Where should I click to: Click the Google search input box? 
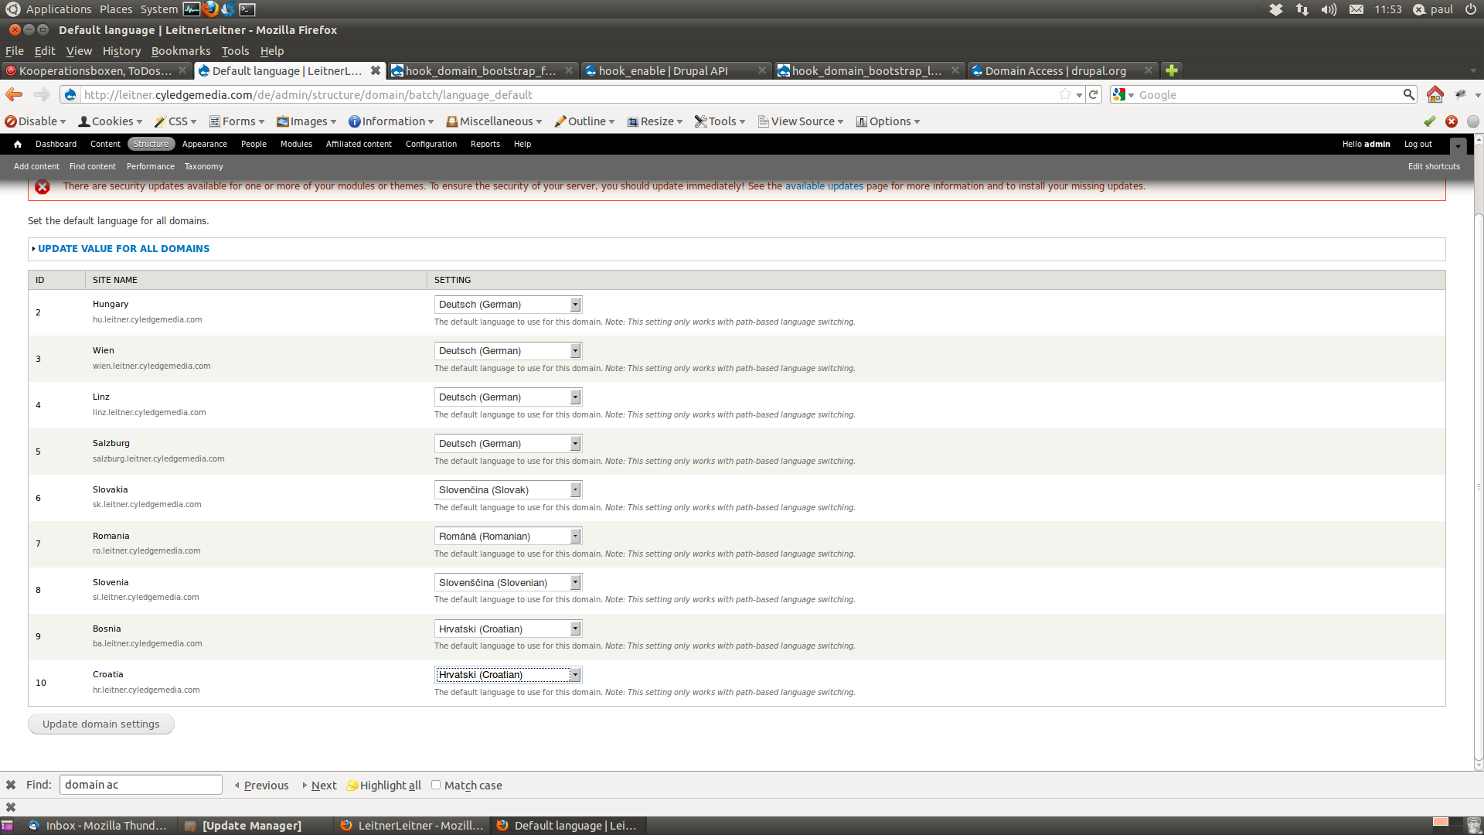tap(1268, 94)
